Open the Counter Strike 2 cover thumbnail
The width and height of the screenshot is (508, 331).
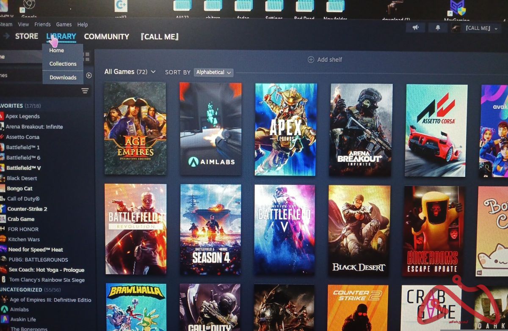(358, 308)
